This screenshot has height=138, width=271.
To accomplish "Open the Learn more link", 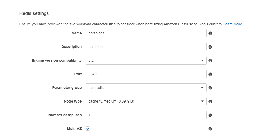I will coord(232,24).
